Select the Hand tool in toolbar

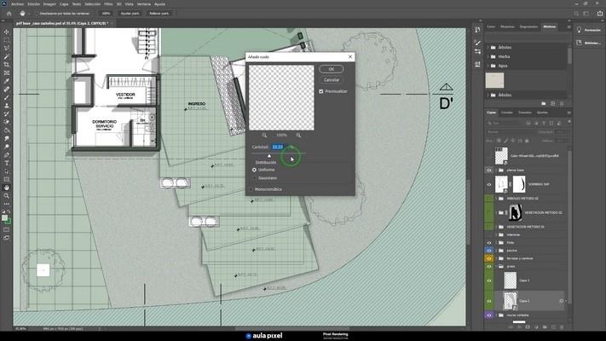click(7, 188)
